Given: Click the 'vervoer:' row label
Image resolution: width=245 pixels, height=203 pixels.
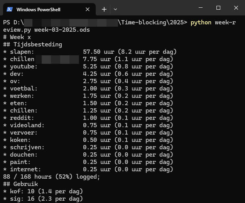Looking at the screenshot, I should click(24, 133).
